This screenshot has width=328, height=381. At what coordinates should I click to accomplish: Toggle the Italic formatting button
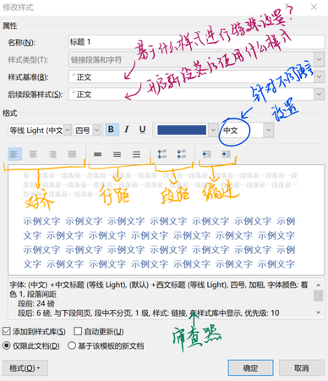127,130
